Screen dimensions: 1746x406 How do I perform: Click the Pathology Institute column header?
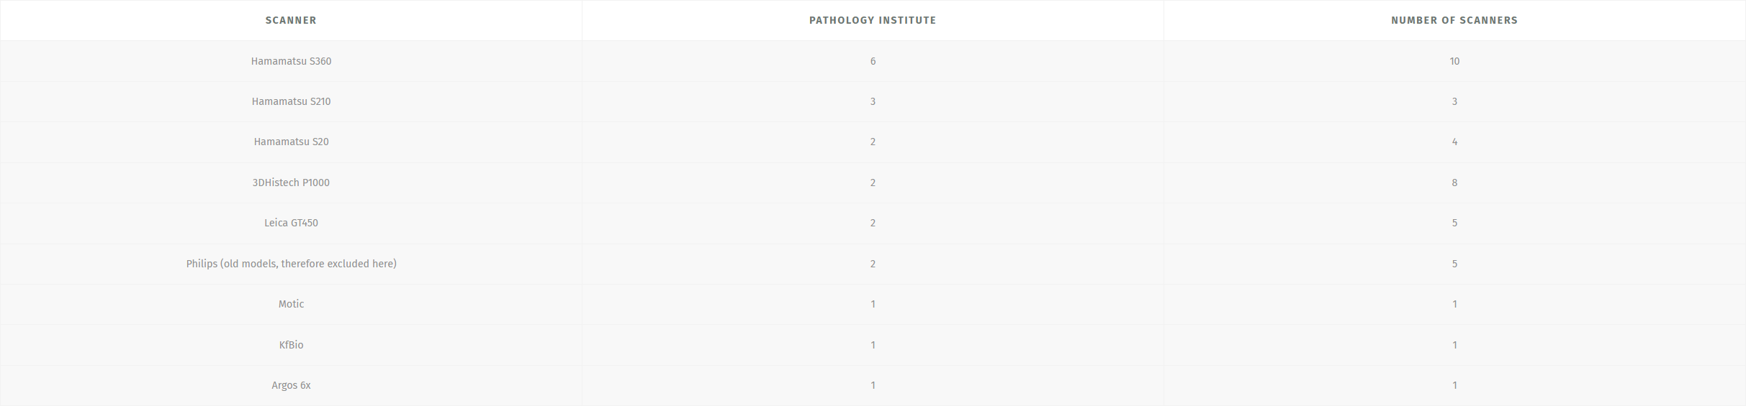[873, 20]
